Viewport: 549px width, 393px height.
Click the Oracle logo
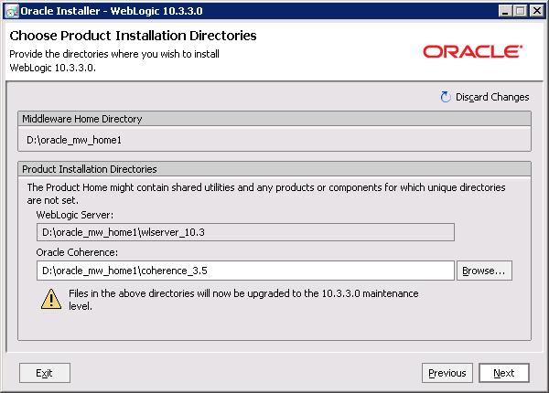[x=473, y=51]
